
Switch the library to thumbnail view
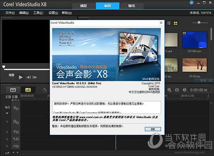(x=175, y=23)
